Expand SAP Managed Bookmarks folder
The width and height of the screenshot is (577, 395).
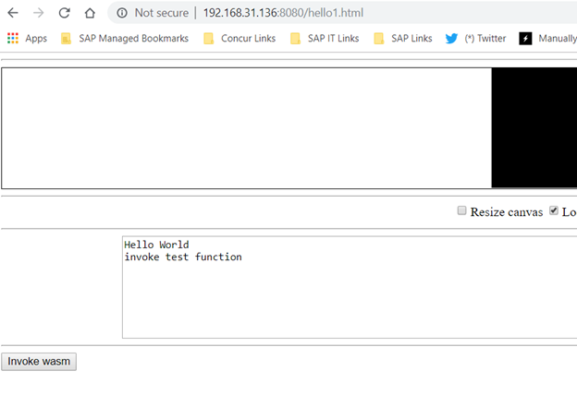tap(125, 38)
